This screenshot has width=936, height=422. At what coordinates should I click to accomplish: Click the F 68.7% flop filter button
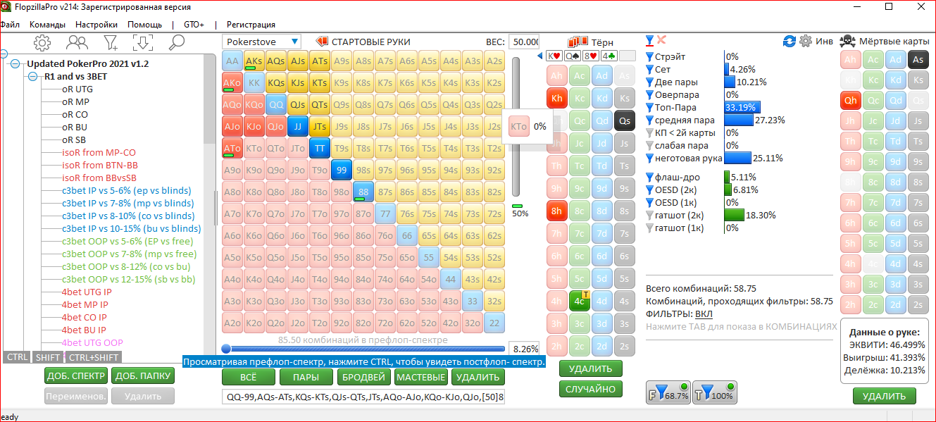point(668,392)
